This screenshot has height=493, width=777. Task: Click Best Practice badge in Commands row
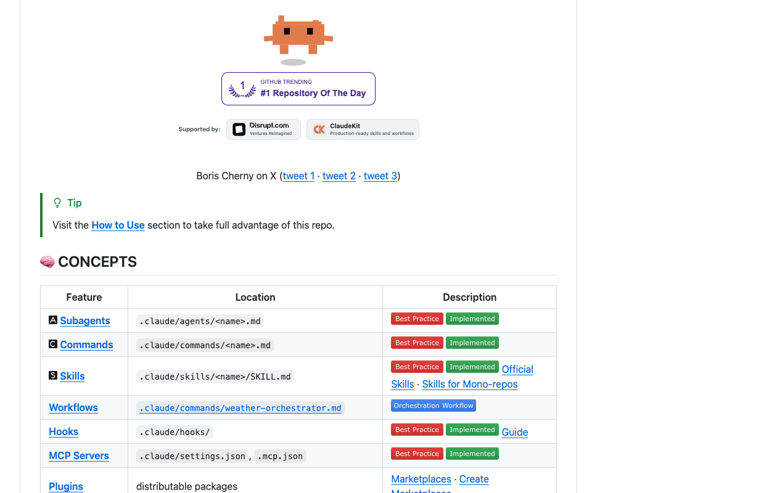pyautogui.click(x=417, y=343)
